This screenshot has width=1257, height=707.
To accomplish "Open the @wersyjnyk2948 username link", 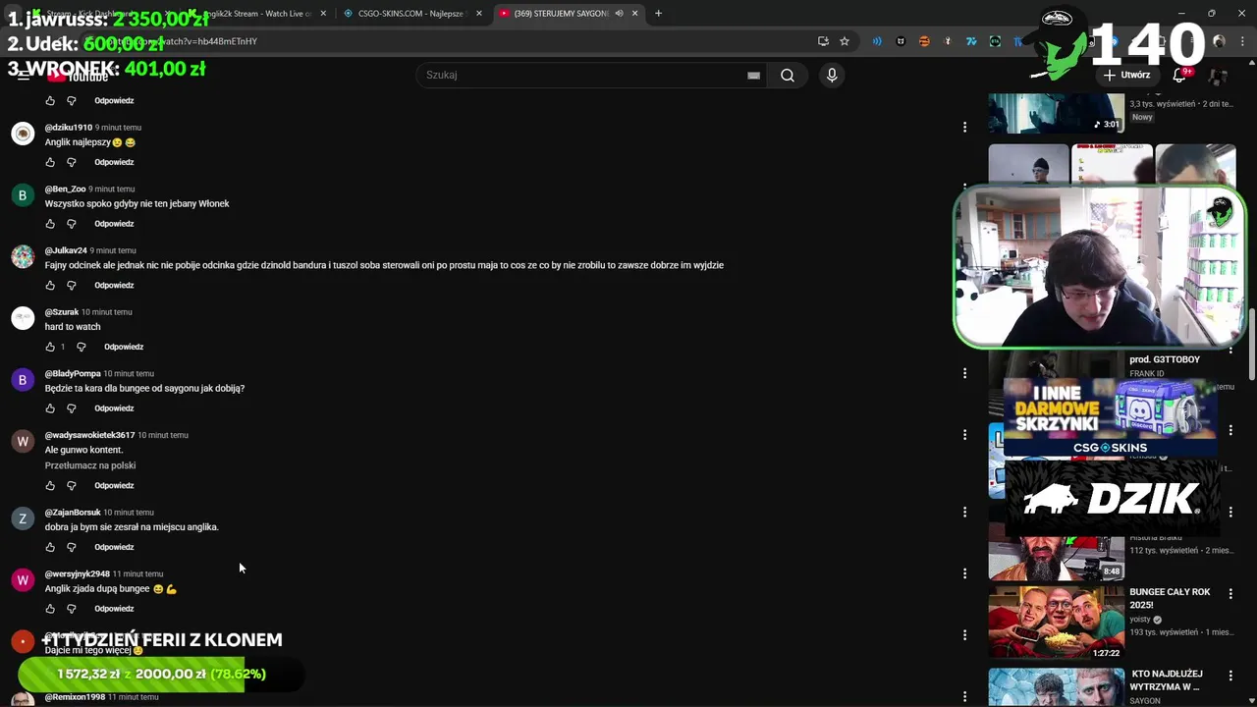I will tap(77, 573).
